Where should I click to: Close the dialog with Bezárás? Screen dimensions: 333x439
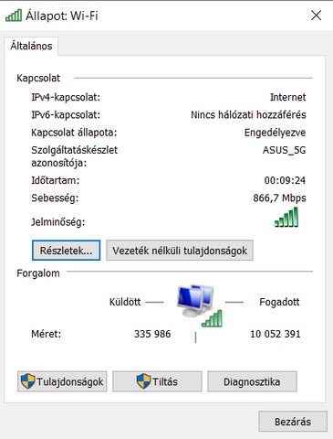point(293,422)
